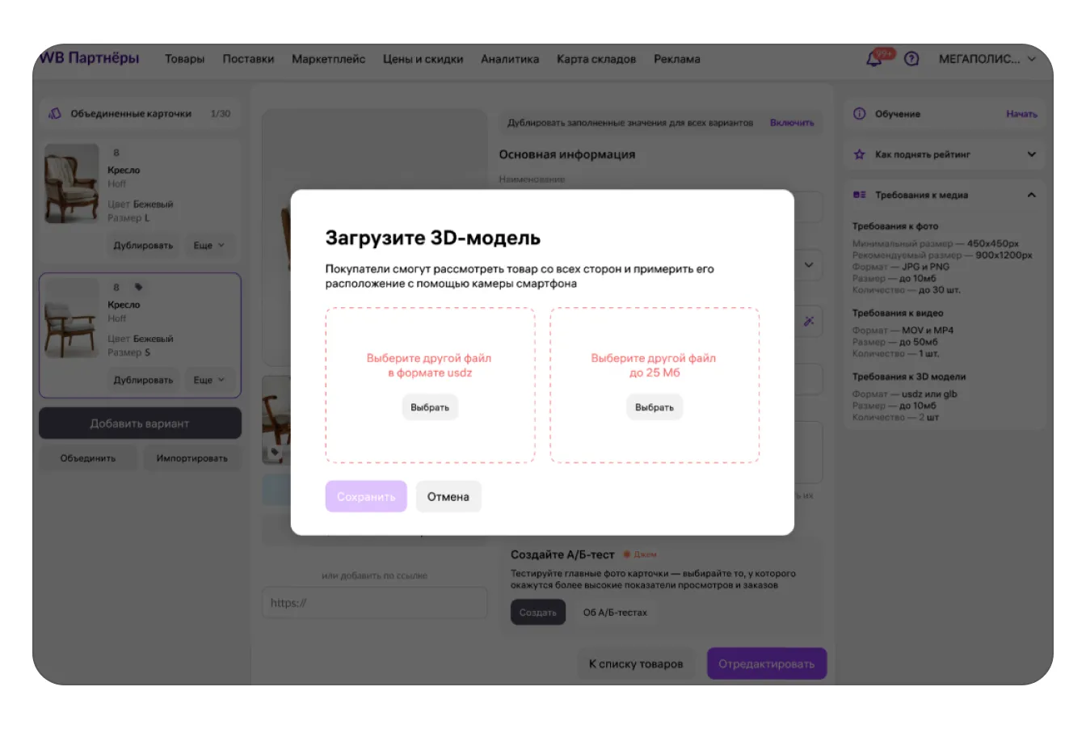Click the https:// link input field

tap(374, 603)
